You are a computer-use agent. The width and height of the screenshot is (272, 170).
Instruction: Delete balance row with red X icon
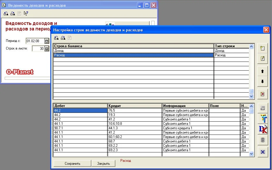tap(262, 94)
